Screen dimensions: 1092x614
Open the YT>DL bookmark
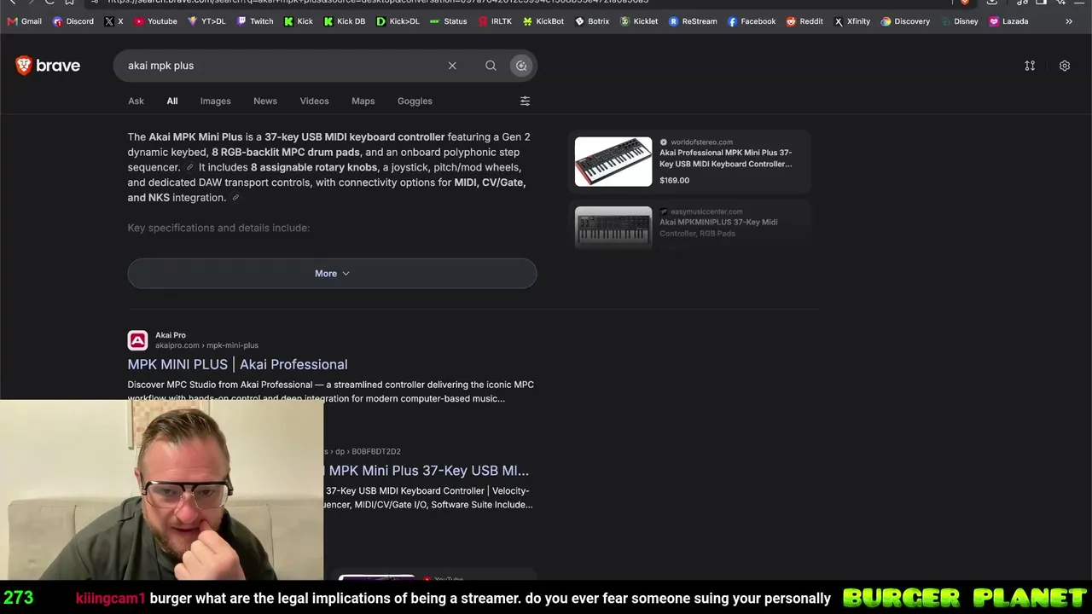(206, 21)
